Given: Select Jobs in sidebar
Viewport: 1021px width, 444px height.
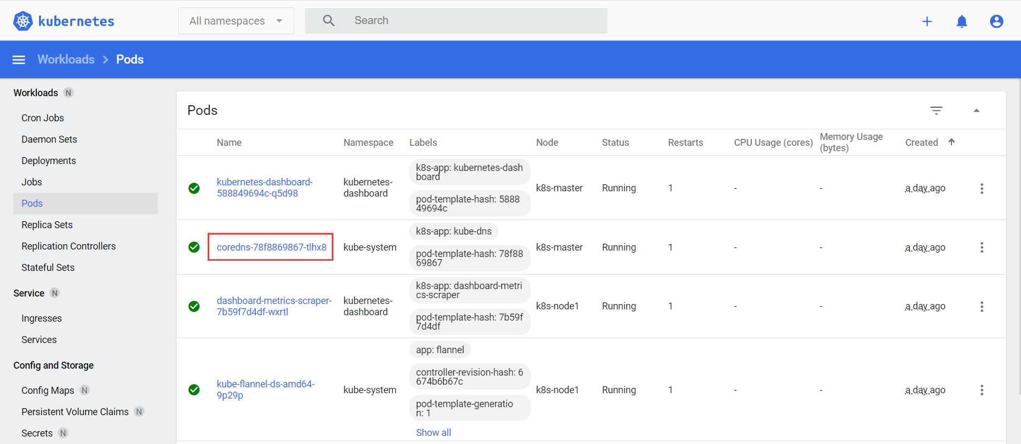Looking at the screenshot, I should pyautogui.click(x=32, y=182).
